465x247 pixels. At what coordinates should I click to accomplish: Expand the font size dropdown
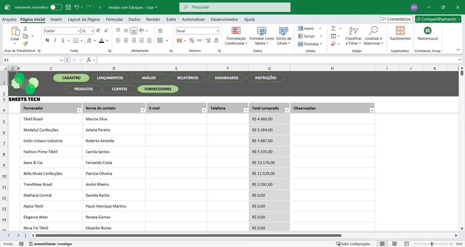coord(92,31)
